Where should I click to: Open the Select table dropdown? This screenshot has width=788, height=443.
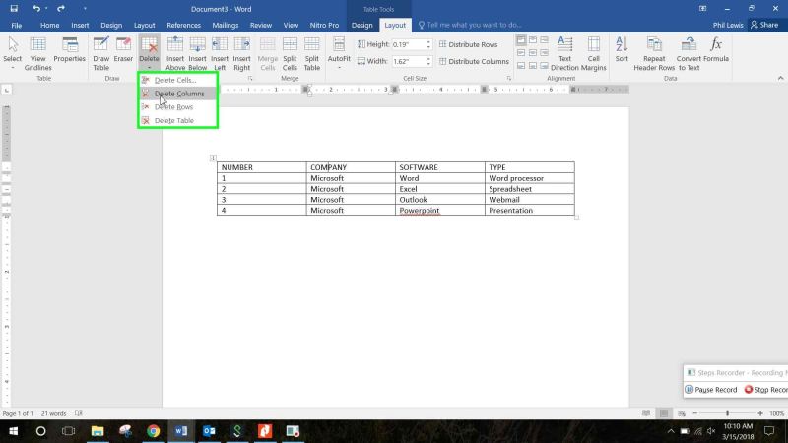(x=13, y=53)
